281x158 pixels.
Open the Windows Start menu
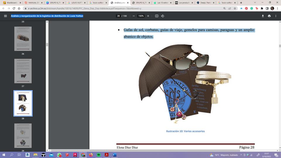tap(4, 155)
